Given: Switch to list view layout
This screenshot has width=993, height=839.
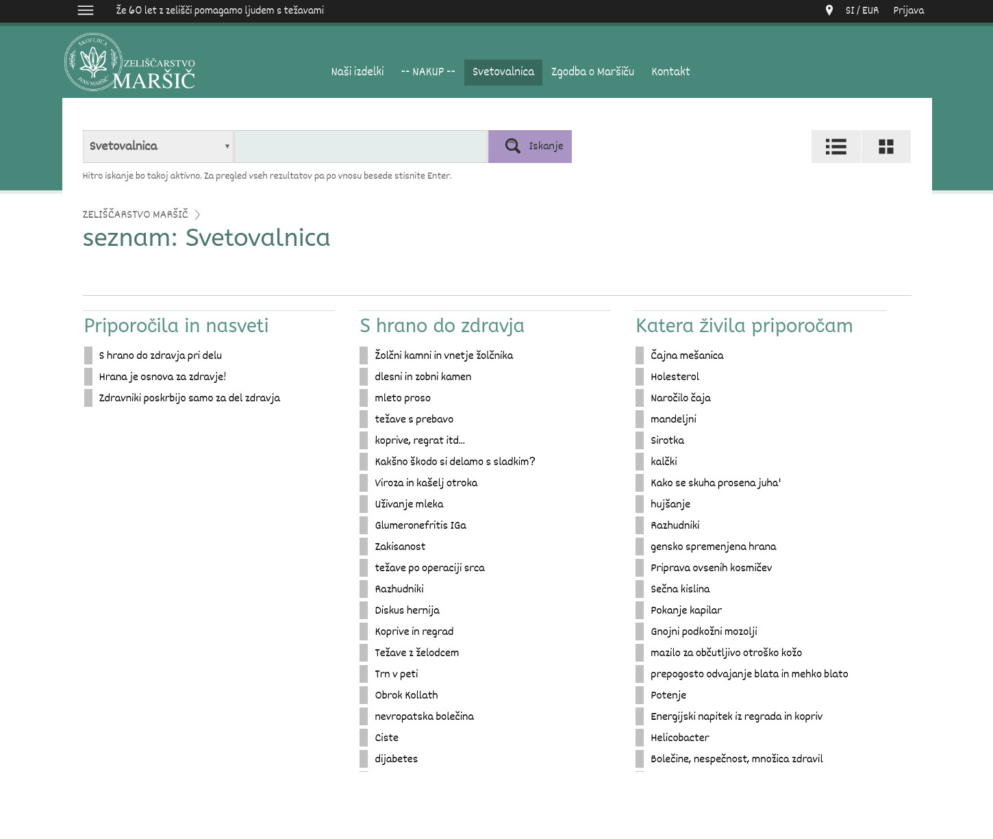Looking at the screenshot, I should coord(835,147).
